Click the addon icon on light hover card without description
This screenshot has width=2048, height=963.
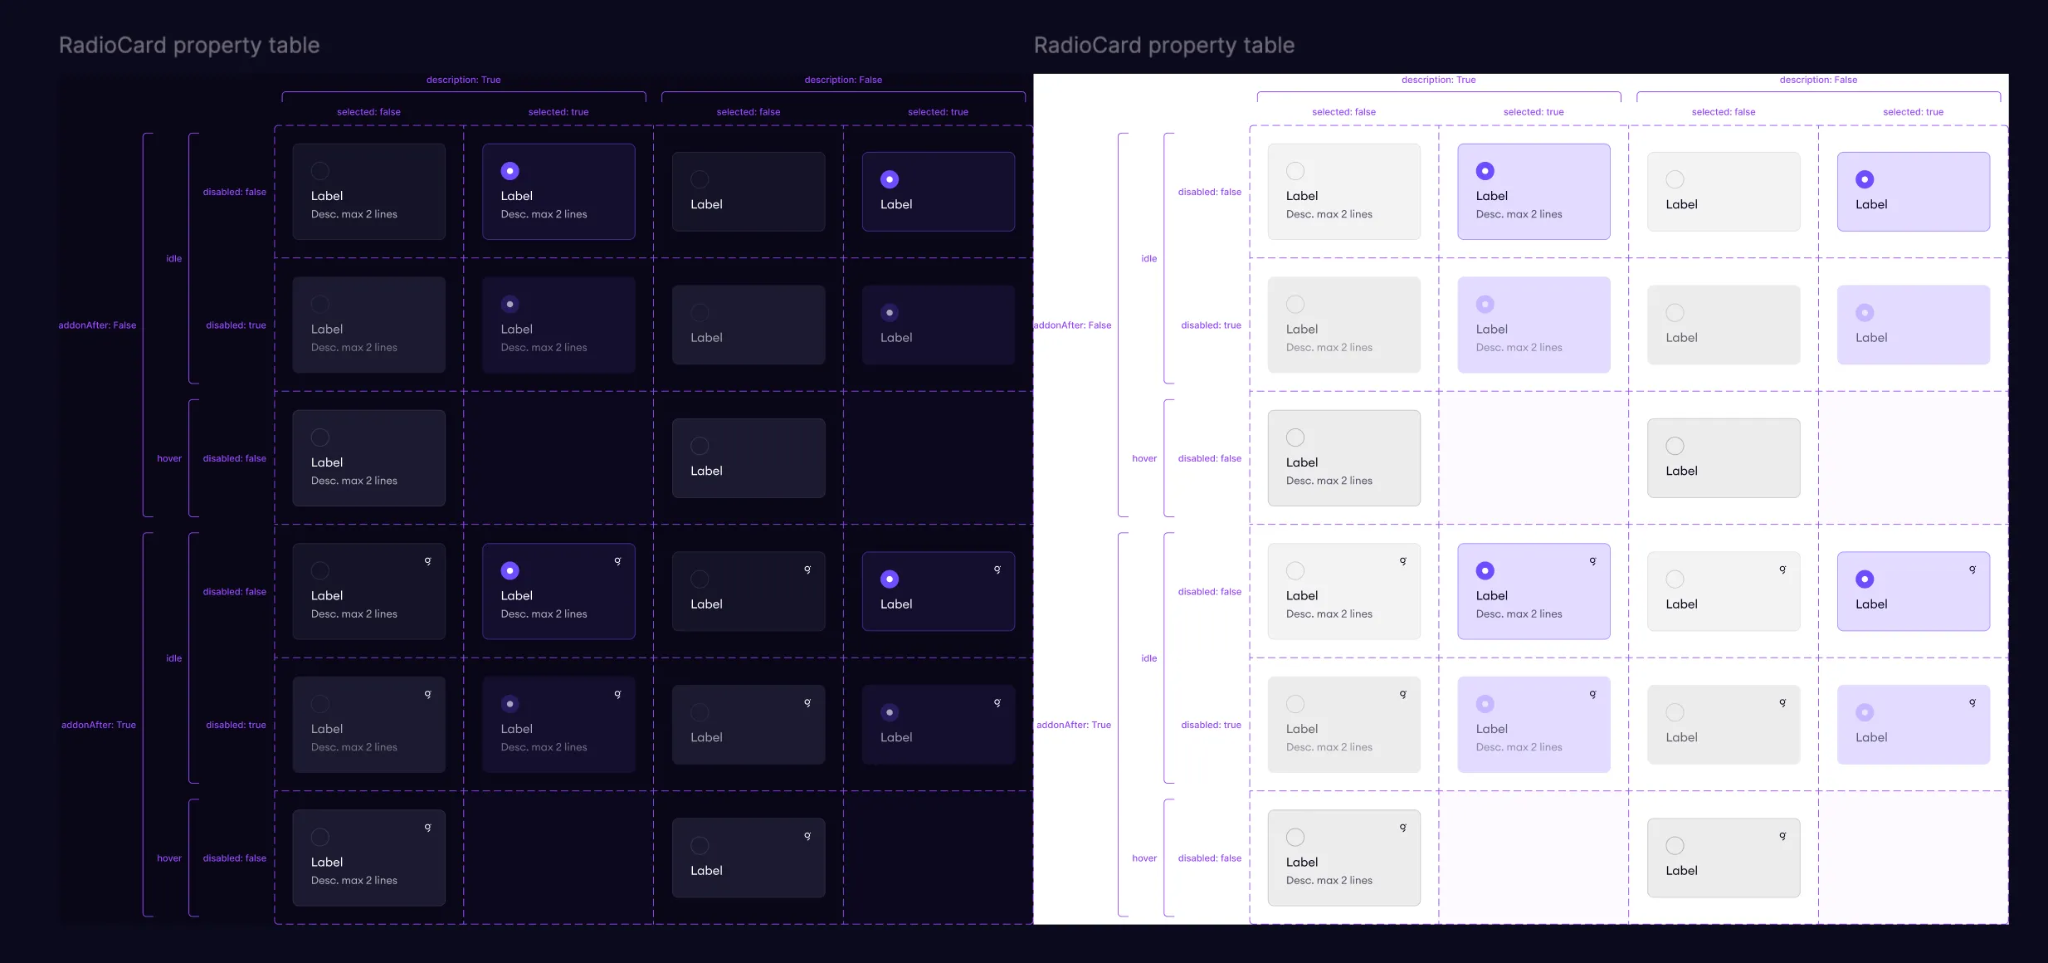pos(1781,834)
